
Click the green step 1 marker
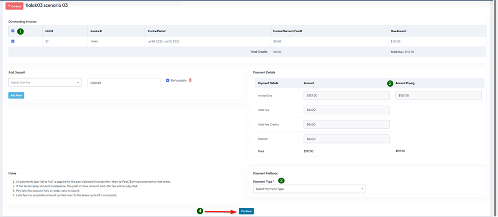click(20, 32)
